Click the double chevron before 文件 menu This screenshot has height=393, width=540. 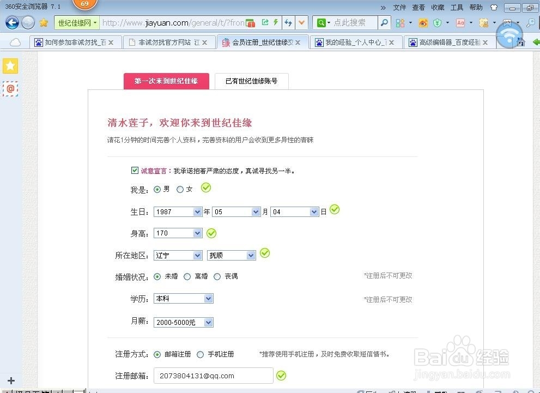coord(383,8)
